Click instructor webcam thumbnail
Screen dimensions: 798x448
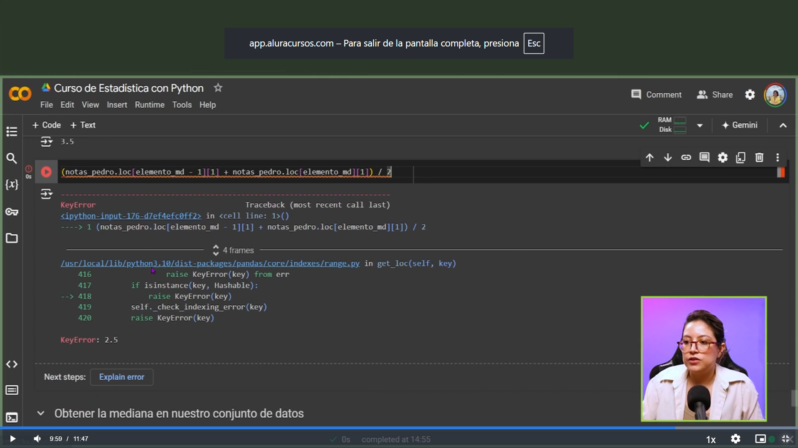tap(704, 359)
